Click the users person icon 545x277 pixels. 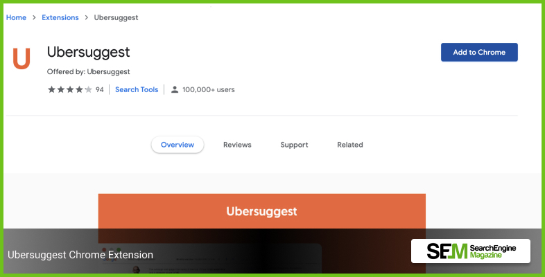point(175,89)
